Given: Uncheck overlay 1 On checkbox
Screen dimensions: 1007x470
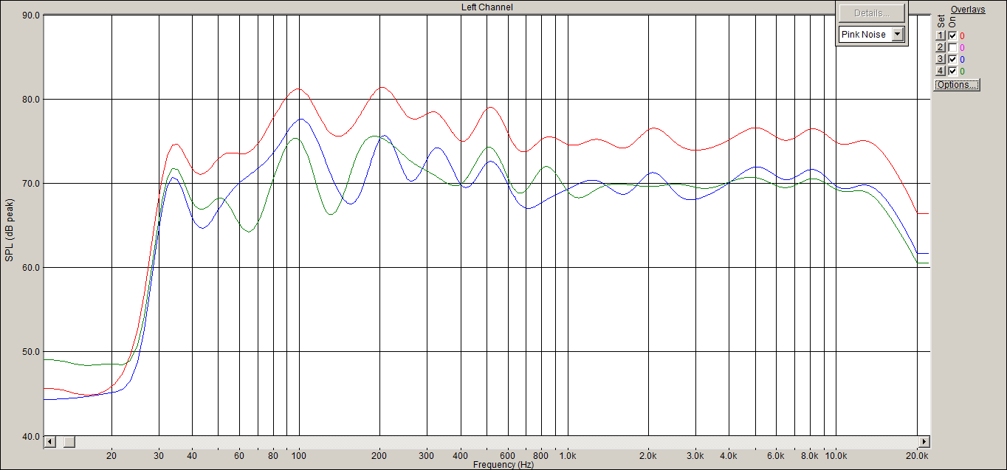Looking at the screenshot, I should tap(952, 35).
